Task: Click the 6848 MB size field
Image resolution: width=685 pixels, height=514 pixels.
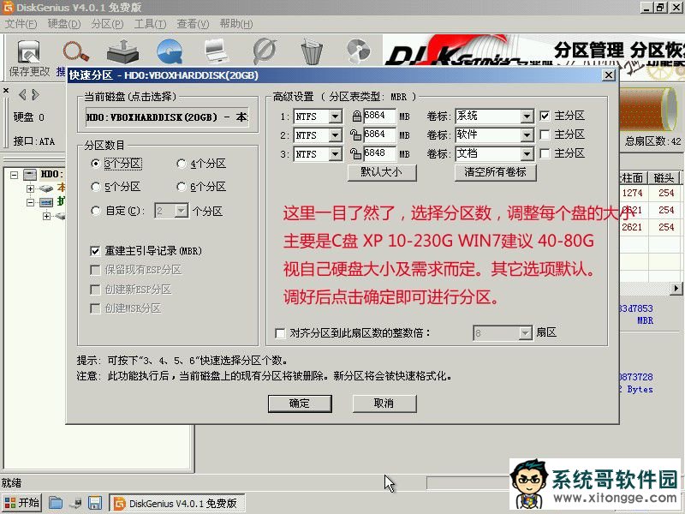Action: point(379,153)
